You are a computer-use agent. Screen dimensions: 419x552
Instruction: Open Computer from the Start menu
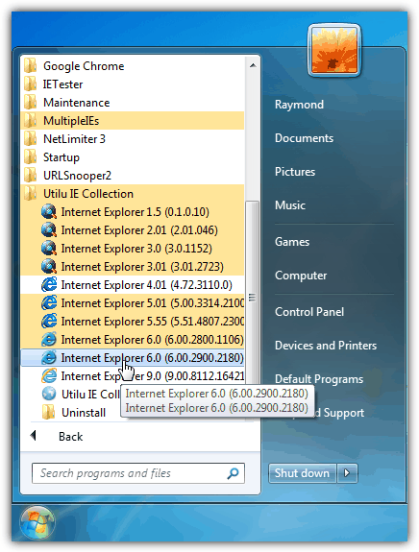tap(301, 276)
